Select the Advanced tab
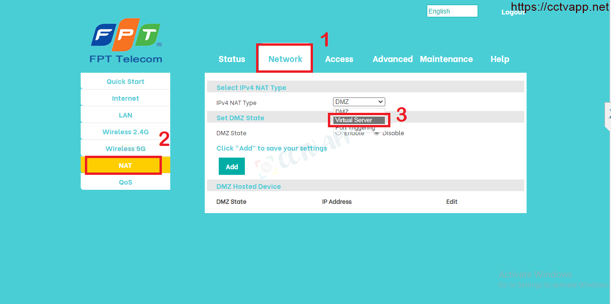Screen dimensions: 611x304 (x=392, y=59)
